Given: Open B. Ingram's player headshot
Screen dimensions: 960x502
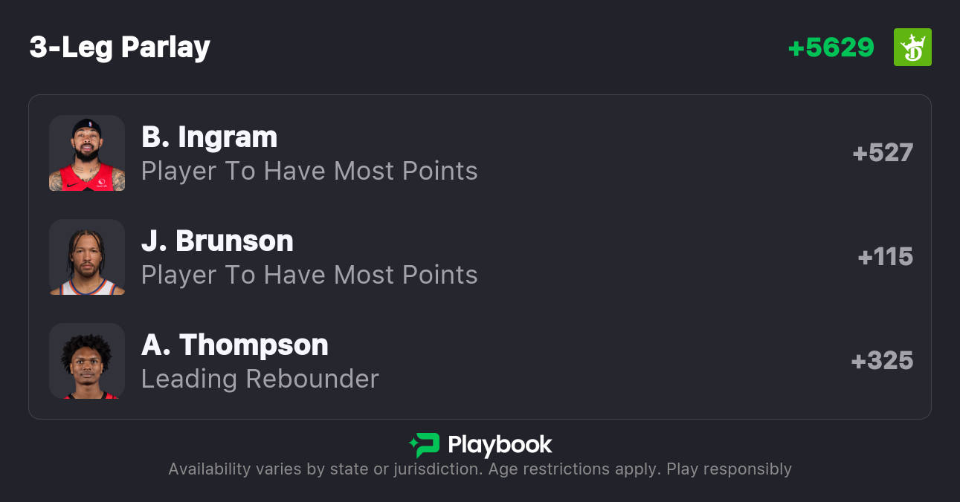Looking at the screenshot, I should 87,153.
